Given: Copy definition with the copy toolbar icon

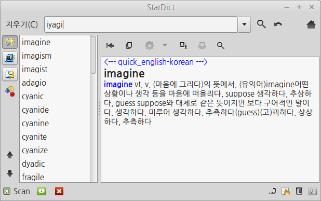Looking at the screenshot, I should (129, 45).
